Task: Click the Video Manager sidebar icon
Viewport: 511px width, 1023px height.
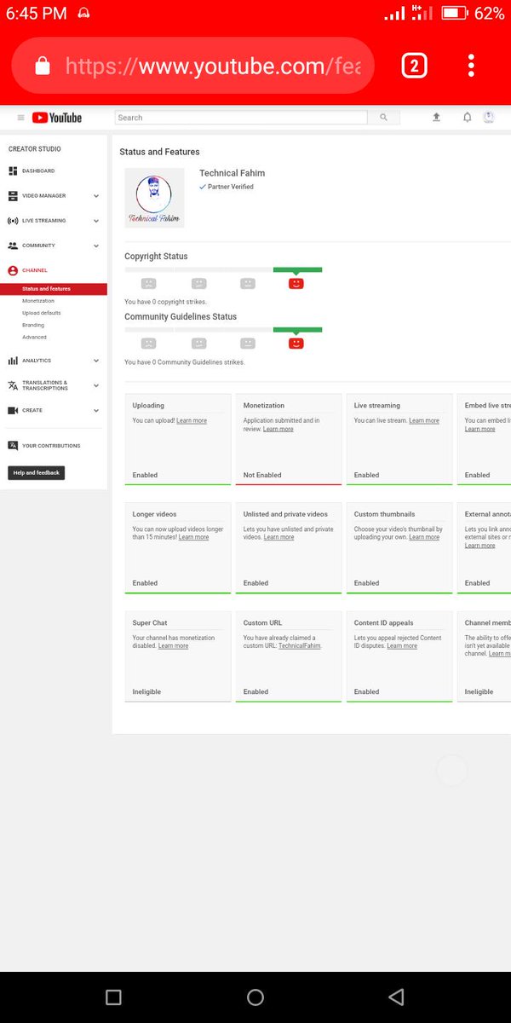Action: click(13, 196)
